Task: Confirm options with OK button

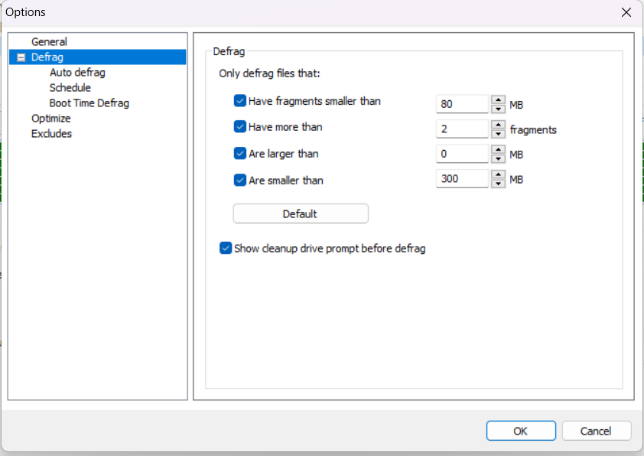Action: [520, 431]
